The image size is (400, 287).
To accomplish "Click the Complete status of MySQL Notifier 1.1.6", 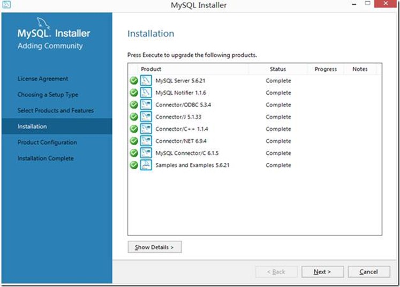I will 278,93.
